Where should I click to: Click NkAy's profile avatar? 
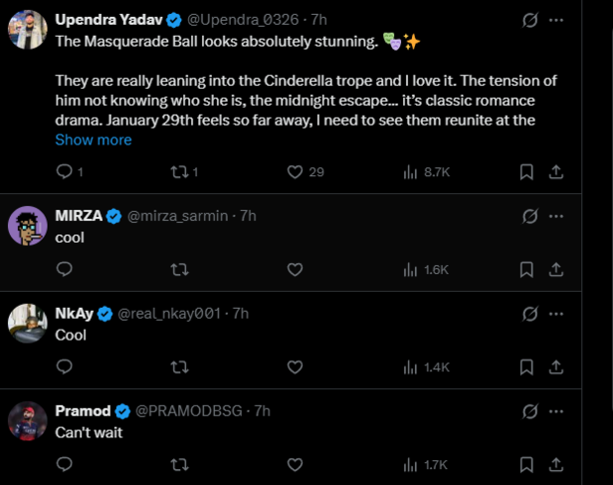coord(28,323)
